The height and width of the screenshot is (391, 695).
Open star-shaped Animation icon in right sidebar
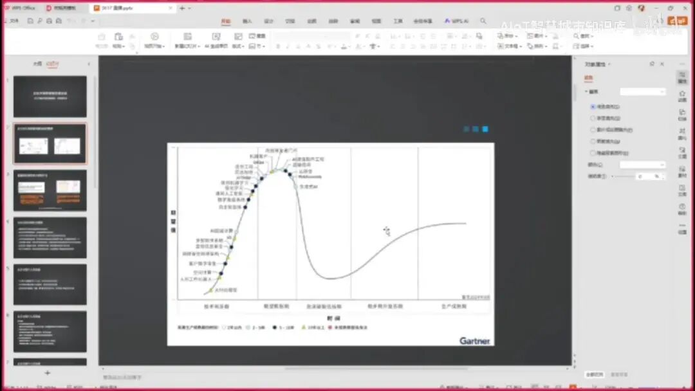[682, 96]
